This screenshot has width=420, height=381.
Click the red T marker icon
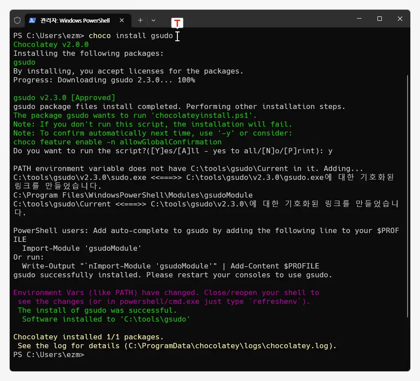click(177, 23)
